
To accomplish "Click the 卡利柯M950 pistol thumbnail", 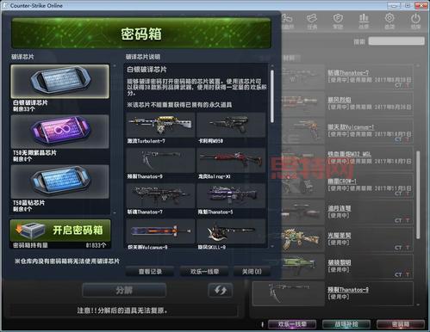I will pyautogui.click(x=231, y=125).
